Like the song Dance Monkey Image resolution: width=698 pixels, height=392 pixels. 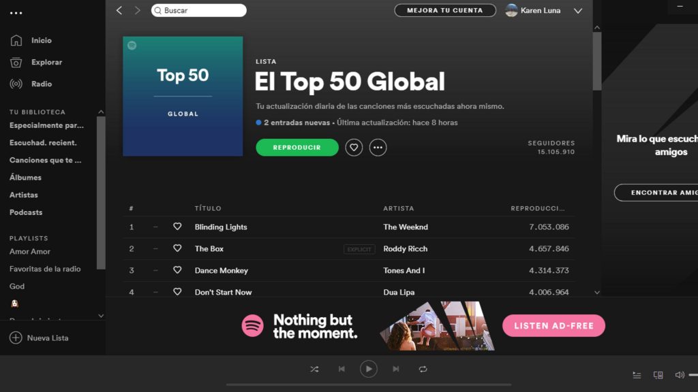point(177,270)
